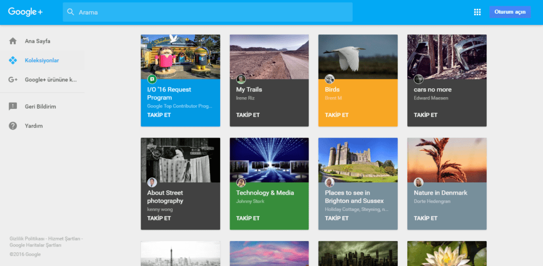Open flying egret thumbnail of Birds
Viewport: 543px width, 266px height.
(x=358, y=57)
